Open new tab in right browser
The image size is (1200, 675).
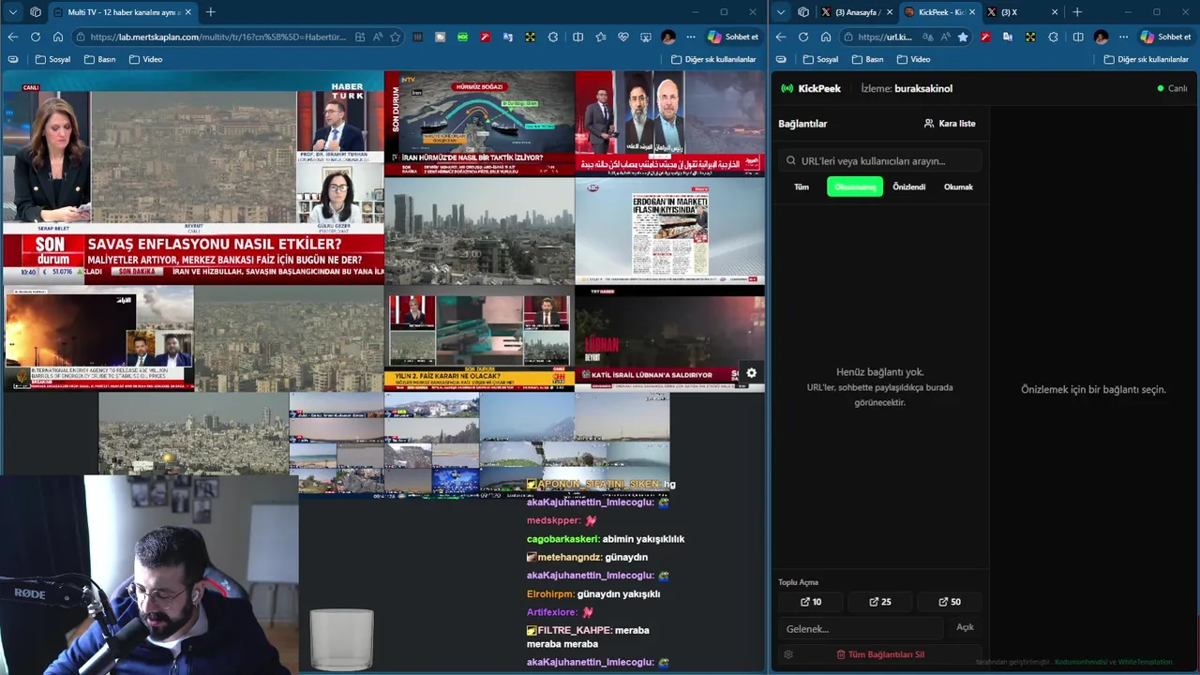[1077, 12]
